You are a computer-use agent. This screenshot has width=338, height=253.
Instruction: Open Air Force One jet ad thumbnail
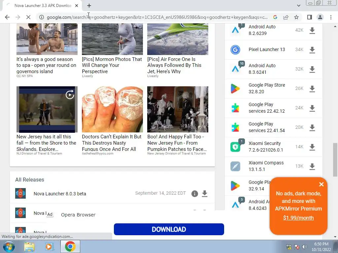[178, 39]
